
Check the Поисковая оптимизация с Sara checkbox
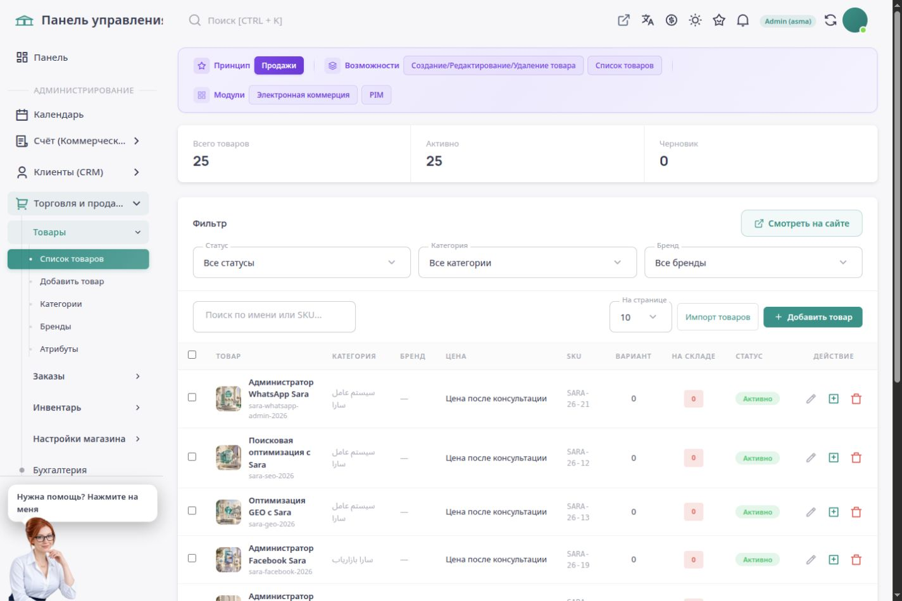pyautogui.click(x=192, y=457)
